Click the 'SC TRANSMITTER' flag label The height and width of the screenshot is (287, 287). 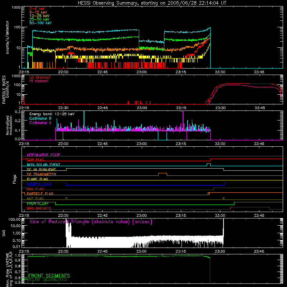pyautogui.click(x=41, y=174)
